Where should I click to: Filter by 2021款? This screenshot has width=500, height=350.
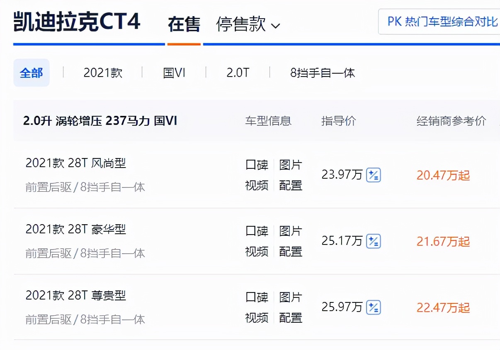pos(103,73)
